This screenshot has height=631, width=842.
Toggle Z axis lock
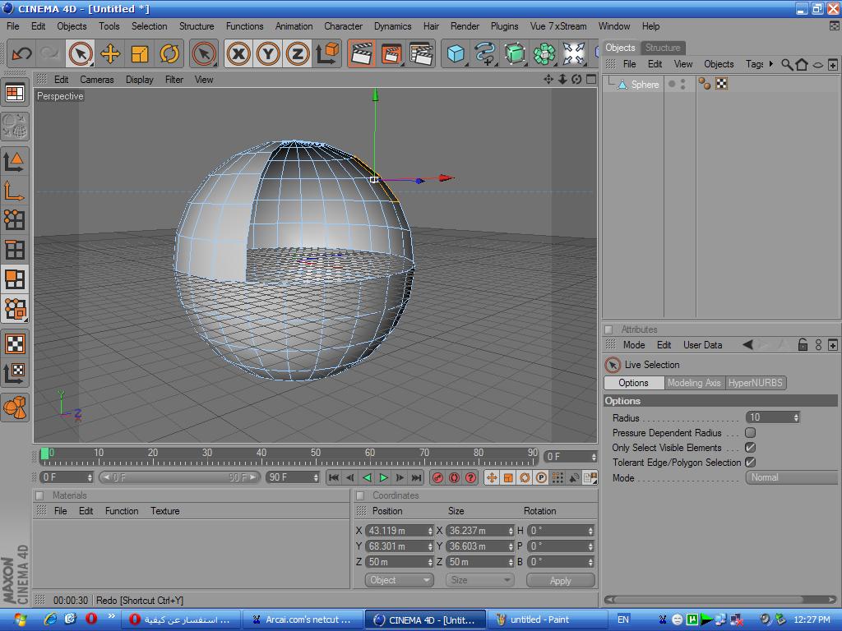[x=298, y=53]
